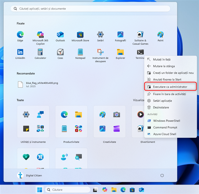
Task: Open the blue_flag_white400x400.png recommended file
Action: (x=38, y=84)
